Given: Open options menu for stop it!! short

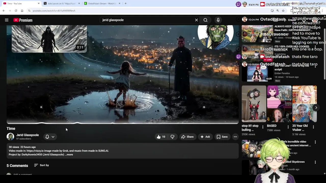Looking at the screenshot, I should (263, 127).
